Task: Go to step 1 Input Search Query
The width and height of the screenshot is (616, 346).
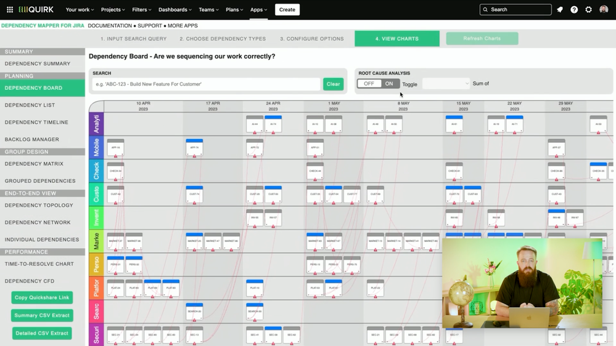Action: click(x=134, y=39)
